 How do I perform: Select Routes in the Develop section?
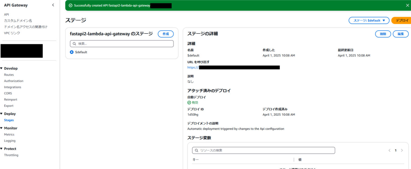[9, 74]
